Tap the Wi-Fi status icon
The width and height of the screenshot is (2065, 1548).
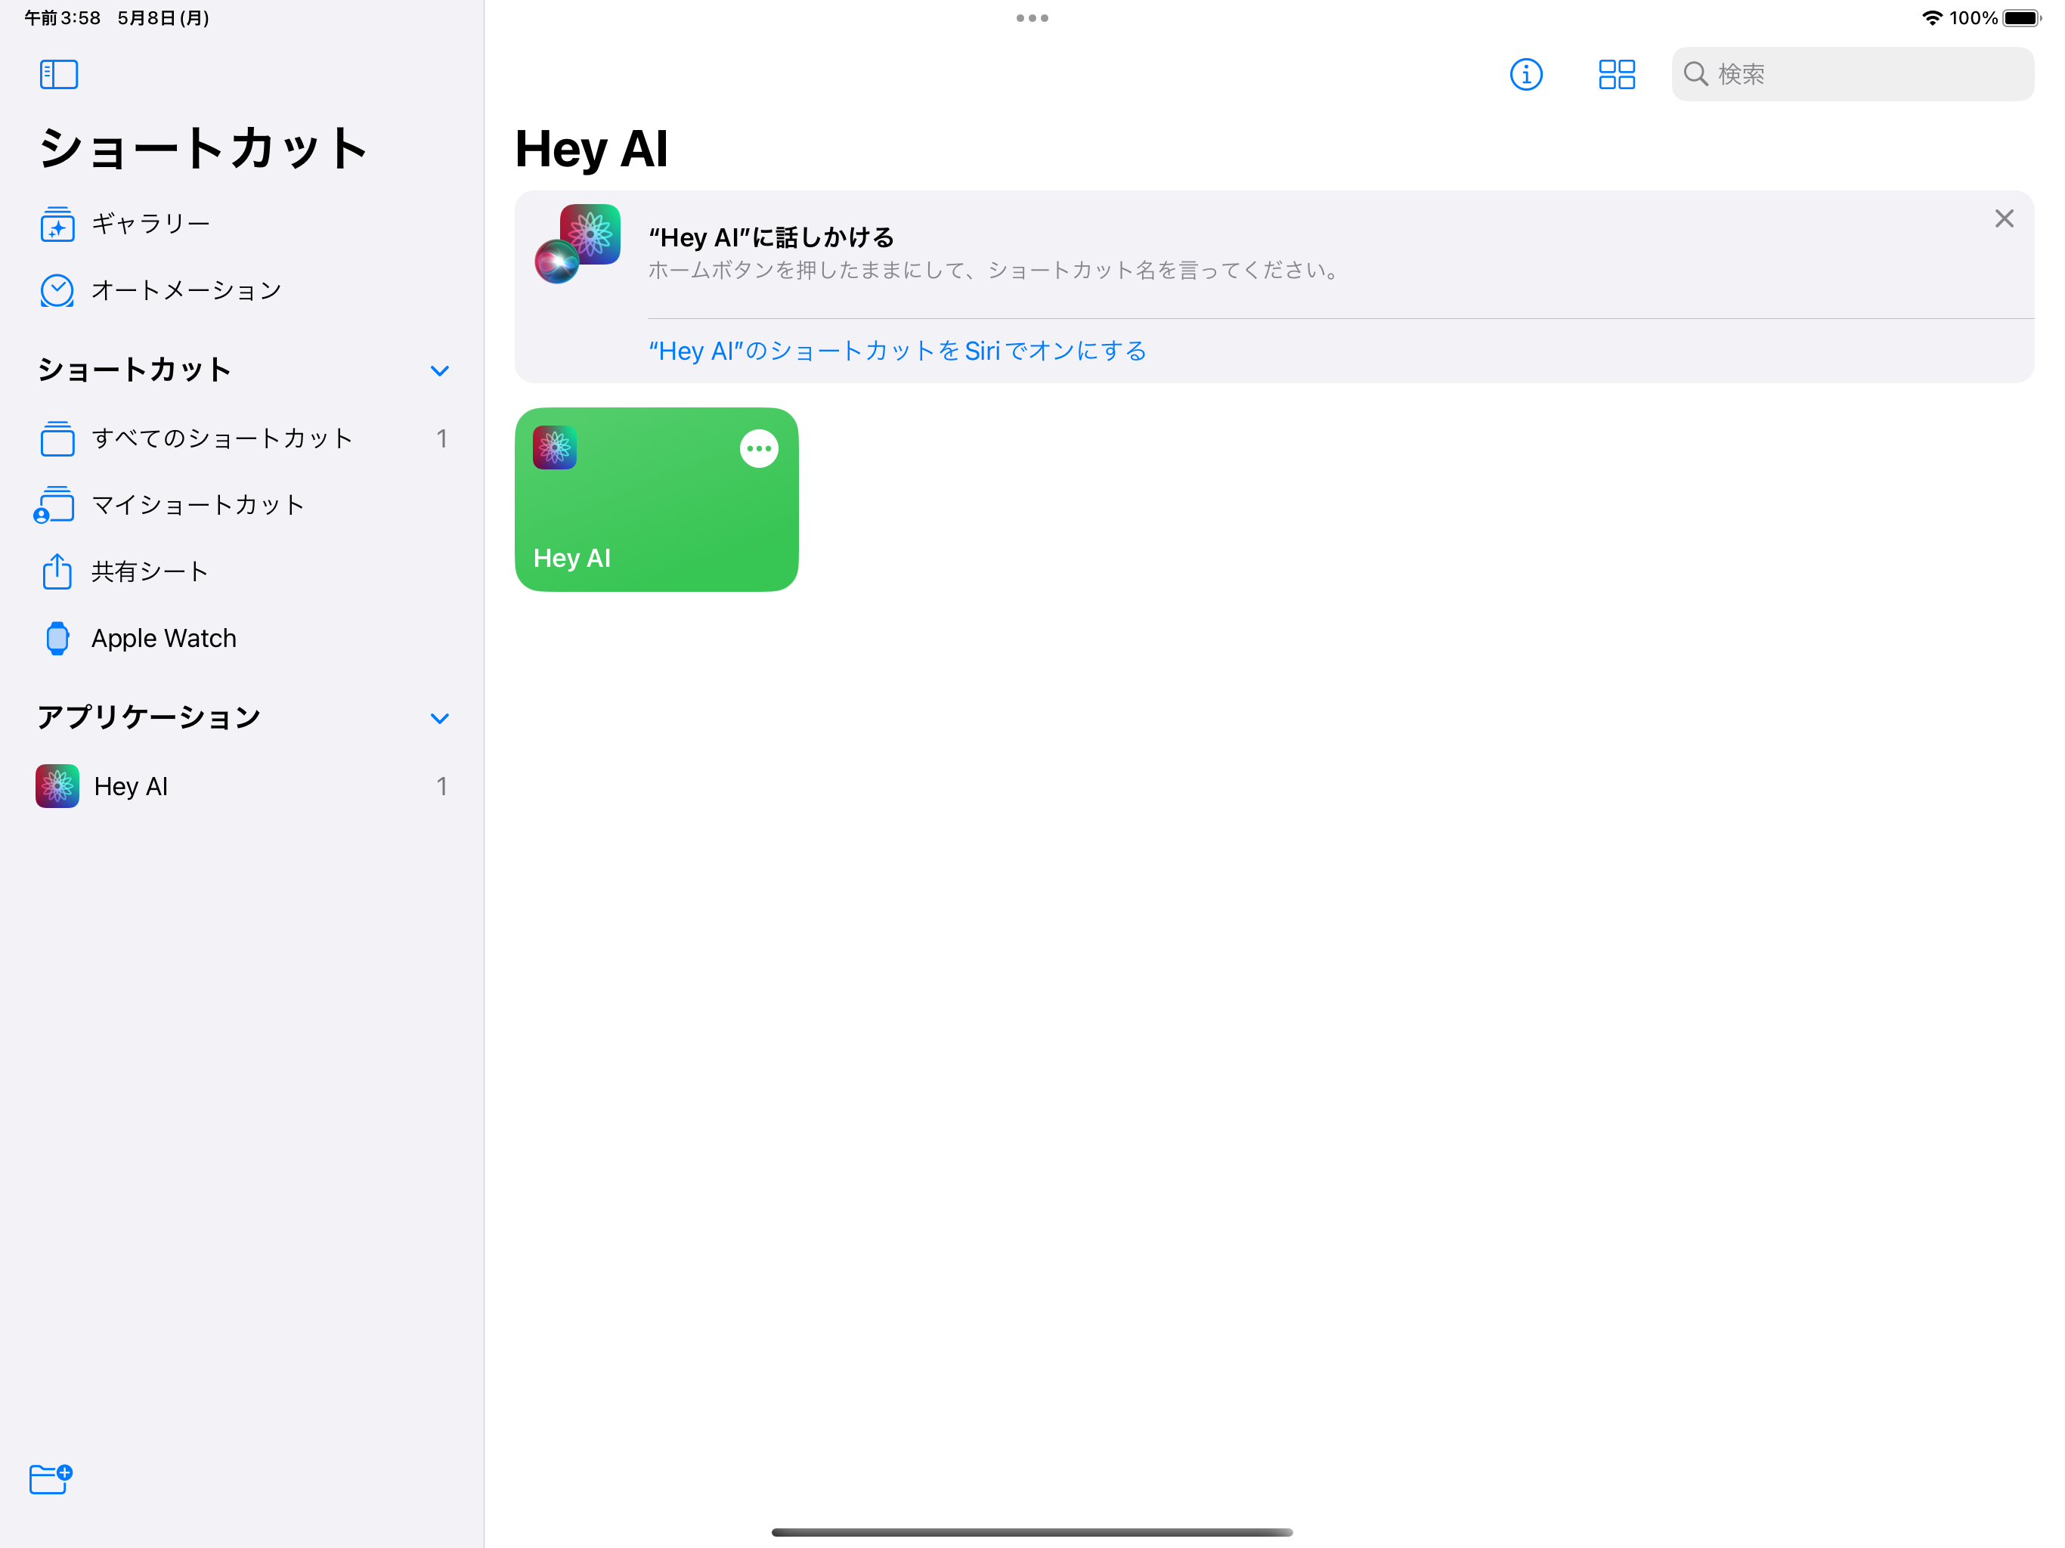1933,17
